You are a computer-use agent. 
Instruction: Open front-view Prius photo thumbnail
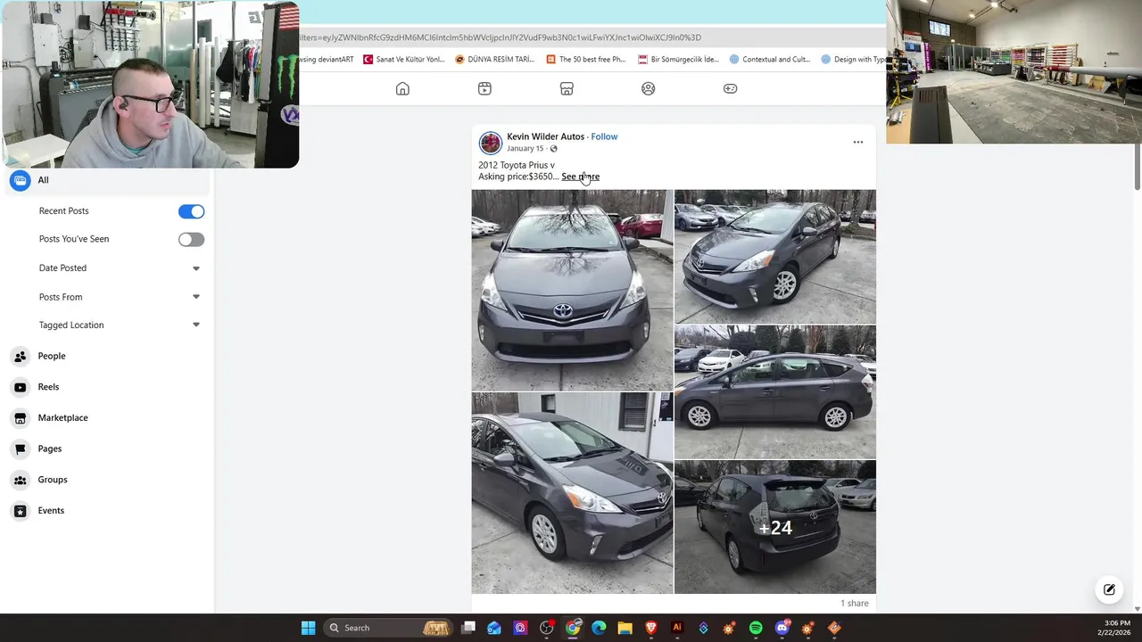(572, 290)
